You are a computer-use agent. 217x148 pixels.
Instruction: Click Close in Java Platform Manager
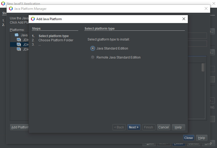click(189, 138)
